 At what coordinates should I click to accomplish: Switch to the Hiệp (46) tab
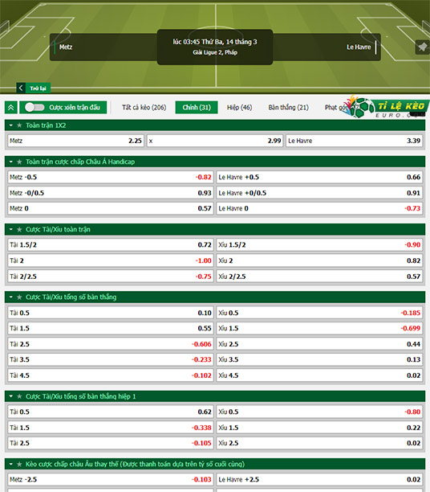[240, 107]
